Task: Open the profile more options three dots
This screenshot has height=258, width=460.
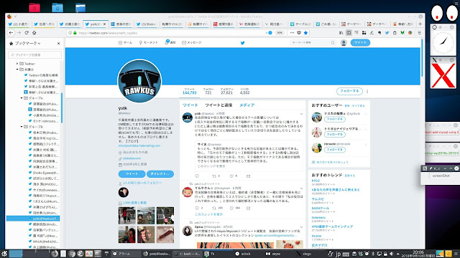Action: (367, 91)
